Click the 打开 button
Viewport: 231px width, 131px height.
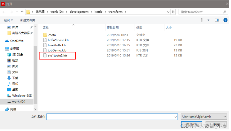[x=192, y=125]
